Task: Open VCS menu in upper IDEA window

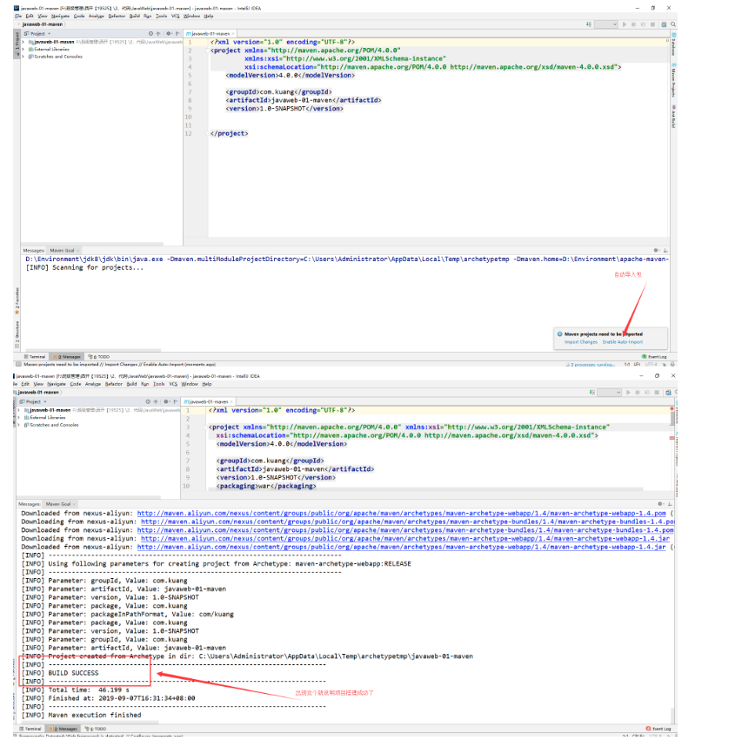Action: [175, 17]
